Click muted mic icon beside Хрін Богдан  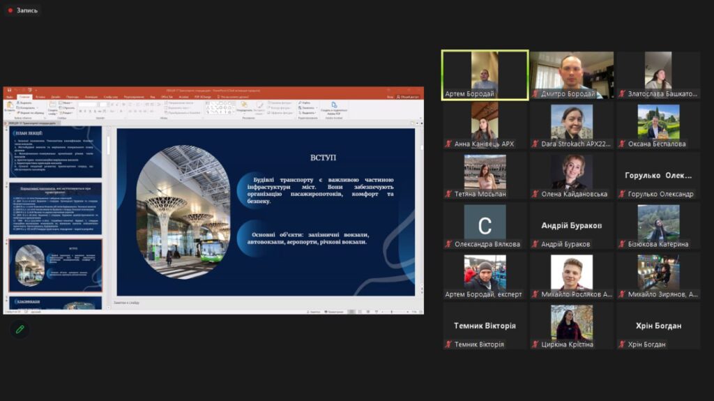coord(622,345)
